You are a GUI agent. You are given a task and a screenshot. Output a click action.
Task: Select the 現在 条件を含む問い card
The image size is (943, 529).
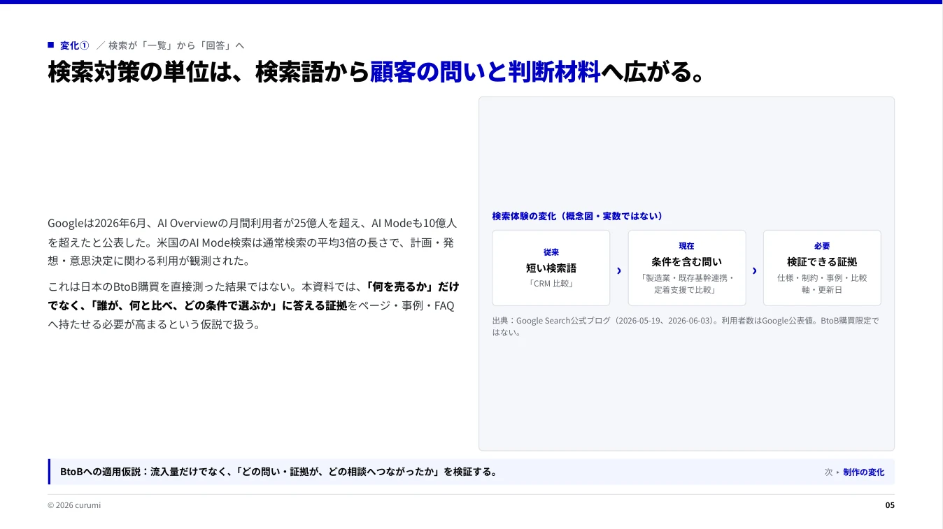click(x=687, y=268)
